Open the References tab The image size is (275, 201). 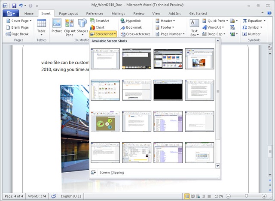(95, 13)
